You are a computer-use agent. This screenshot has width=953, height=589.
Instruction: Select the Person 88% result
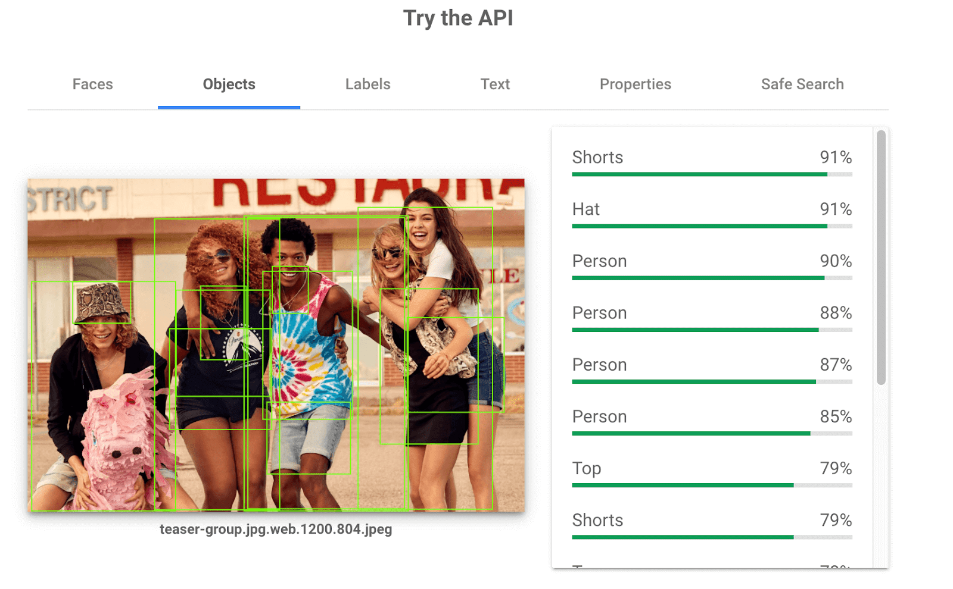pyautogui.click(x=712, y=317)
